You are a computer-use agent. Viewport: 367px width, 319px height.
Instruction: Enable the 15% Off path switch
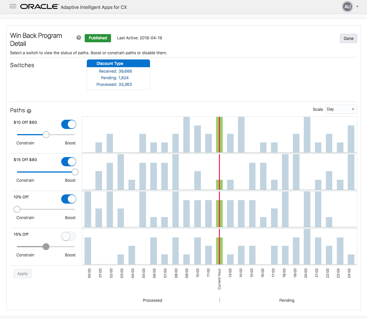coord(69,236)
